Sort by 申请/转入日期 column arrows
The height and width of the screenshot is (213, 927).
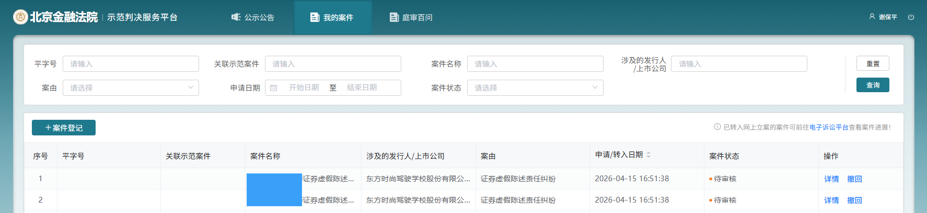pyautogui.click(x=648, y=155)
